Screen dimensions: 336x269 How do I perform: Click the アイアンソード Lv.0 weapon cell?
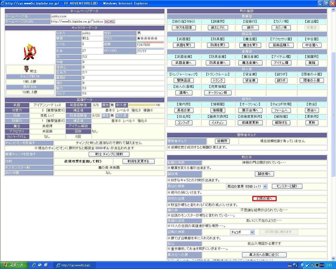click(47, 105)
